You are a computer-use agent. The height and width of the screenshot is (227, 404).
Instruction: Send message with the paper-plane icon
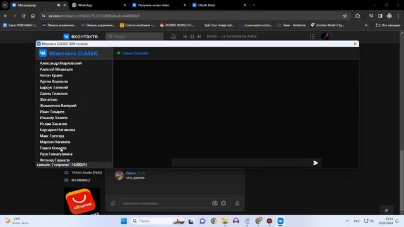tap(316, 163)
